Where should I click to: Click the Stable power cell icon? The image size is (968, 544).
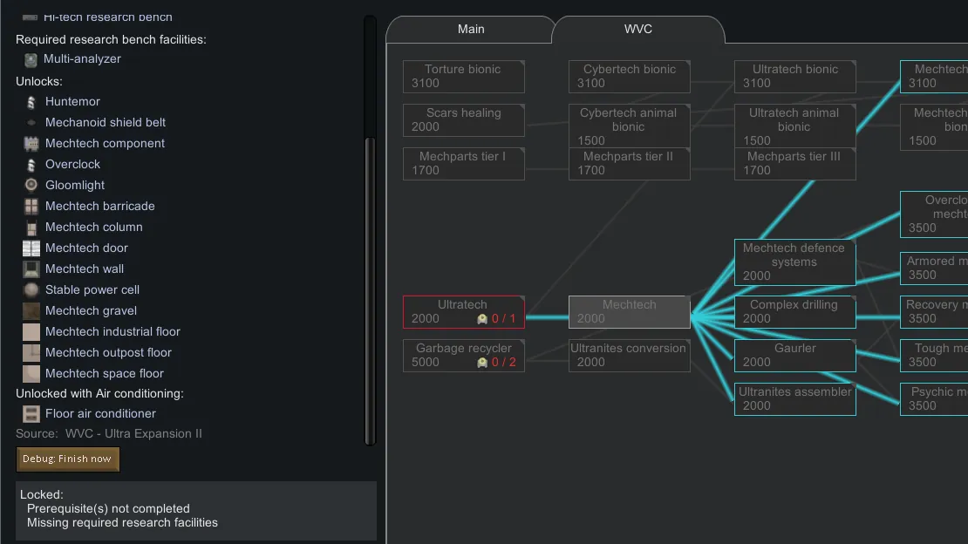tap(31, 290)
